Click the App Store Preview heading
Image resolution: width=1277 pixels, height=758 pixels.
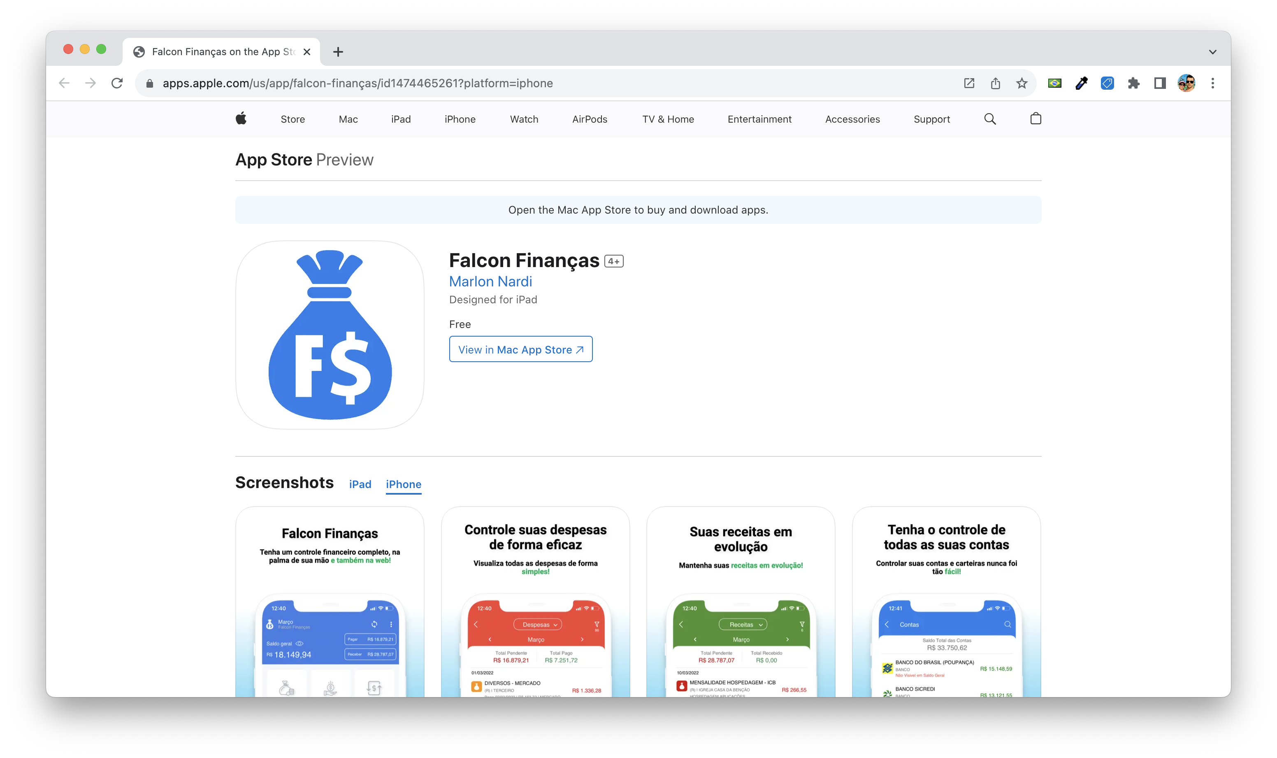pos(304,160)
